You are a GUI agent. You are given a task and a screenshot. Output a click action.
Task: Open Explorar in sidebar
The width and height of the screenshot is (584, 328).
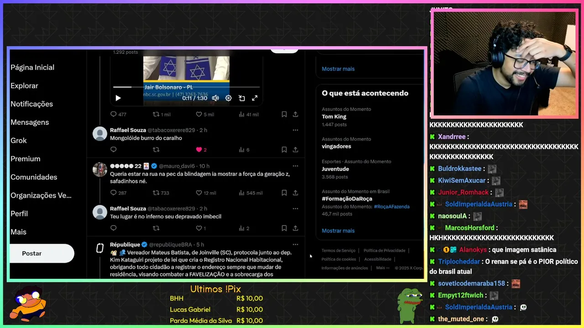point(24,86)
